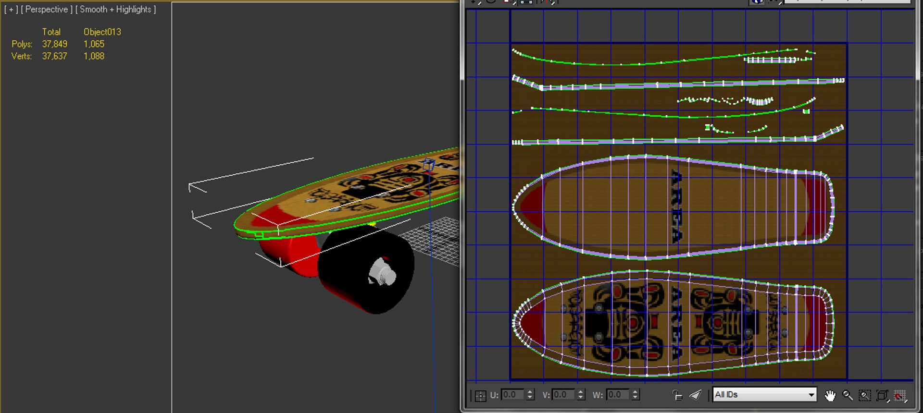
Task: Adjust the V value spinner arrows
Action: [581, 395]
